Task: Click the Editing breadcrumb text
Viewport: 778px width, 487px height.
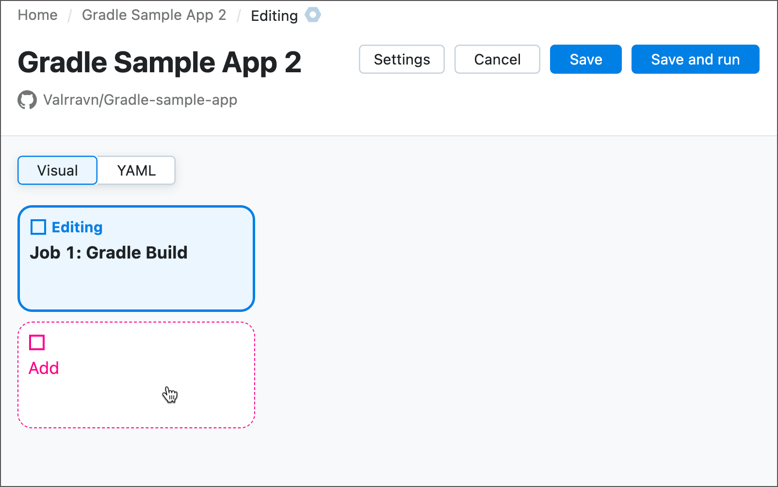Action: 274,16
